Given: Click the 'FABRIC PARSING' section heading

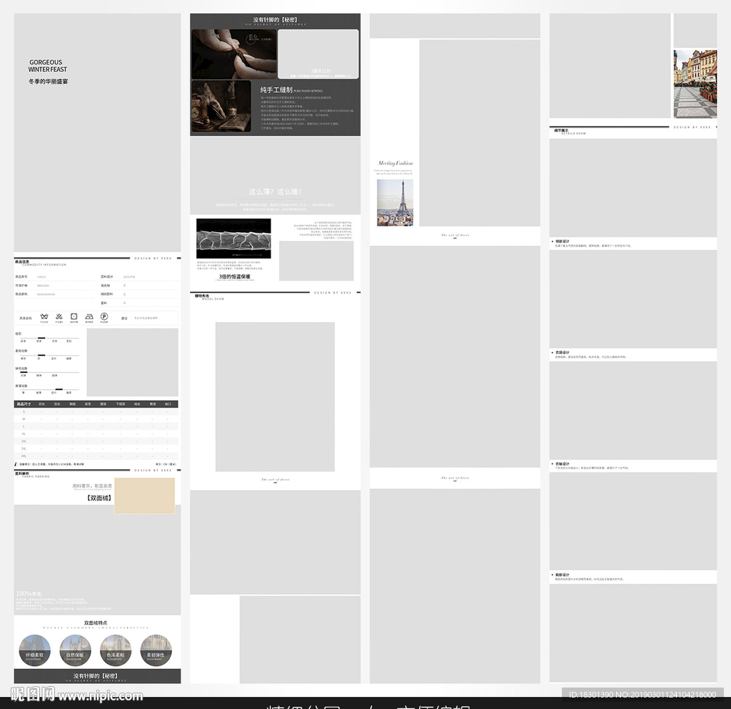Looking at the screenshot, I should click(x=36, y=476).
